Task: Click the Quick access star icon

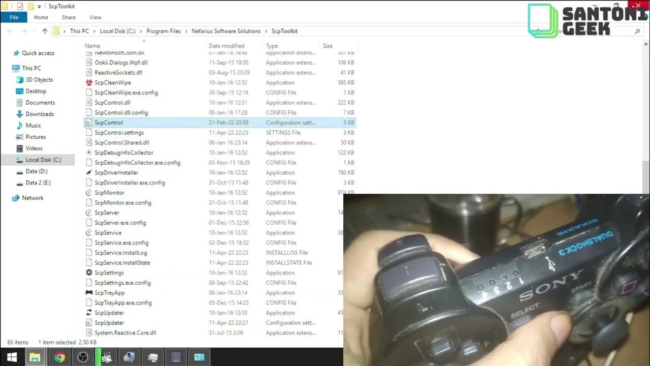Action: click(16, 53)
